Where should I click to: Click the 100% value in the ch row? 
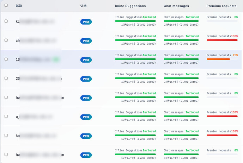234,36
